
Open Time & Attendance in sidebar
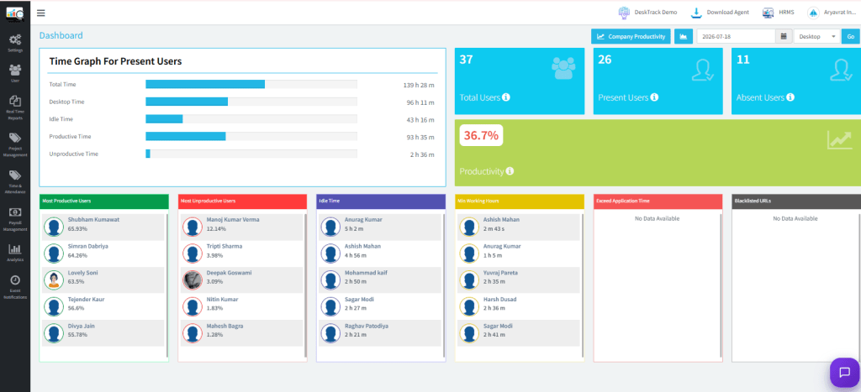[x=15, y=182]
